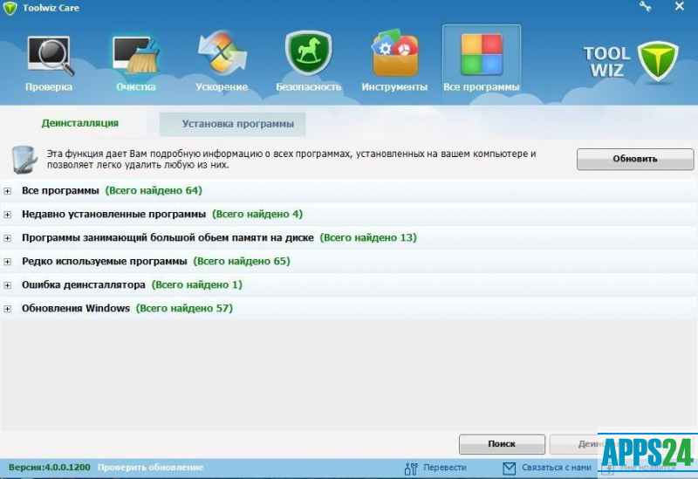Click the Toolwiz Care title bar icon
Viewport: 698px width, 479px height.
(x=10, y=8)
